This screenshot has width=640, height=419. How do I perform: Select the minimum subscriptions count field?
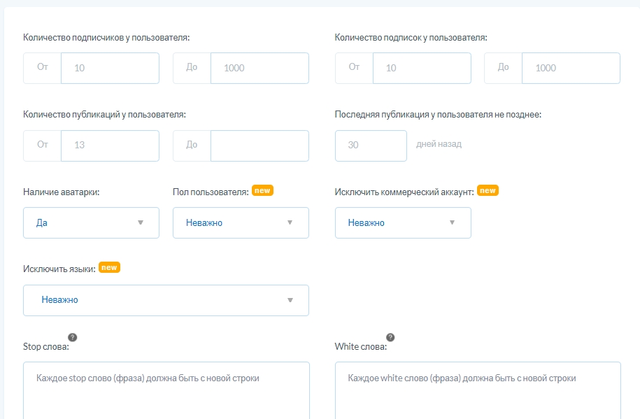pyautogui.click(x=422, y=68)
